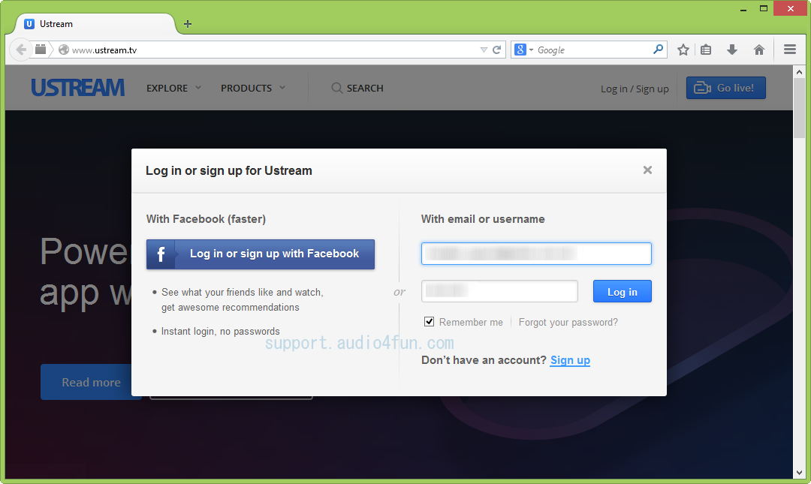This screenshot has width=811, height=484.
Task: Click the email or username field
Action: click(536, 254)
